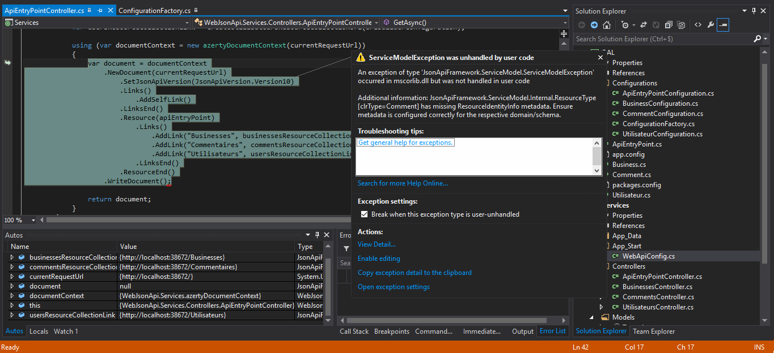Click the Home icon in Solution Explorer
774x353 pixels.
click(x=607, y=25)
